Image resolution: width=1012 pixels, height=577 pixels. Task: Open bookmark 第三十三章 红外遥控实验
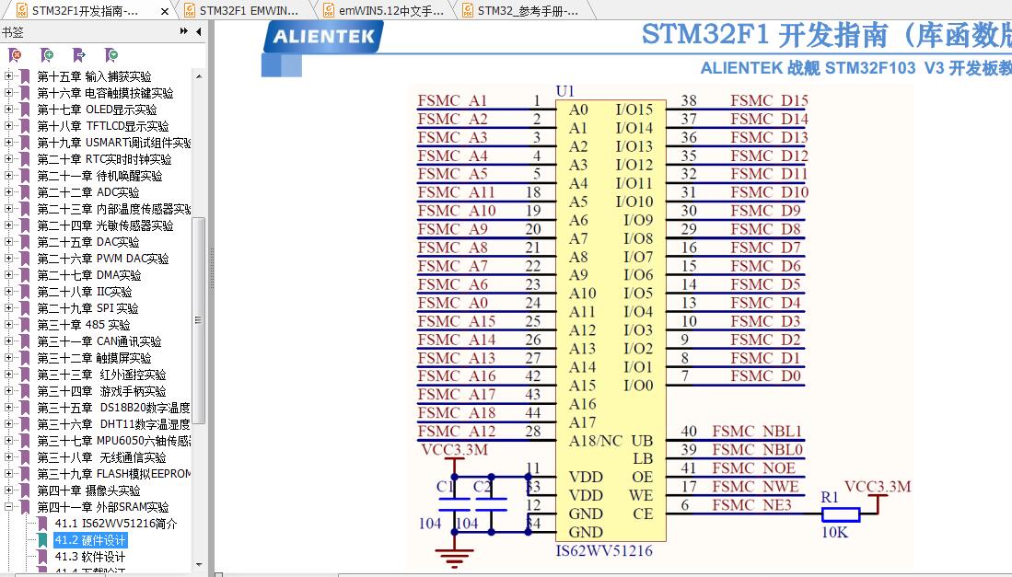pos(101,375)
